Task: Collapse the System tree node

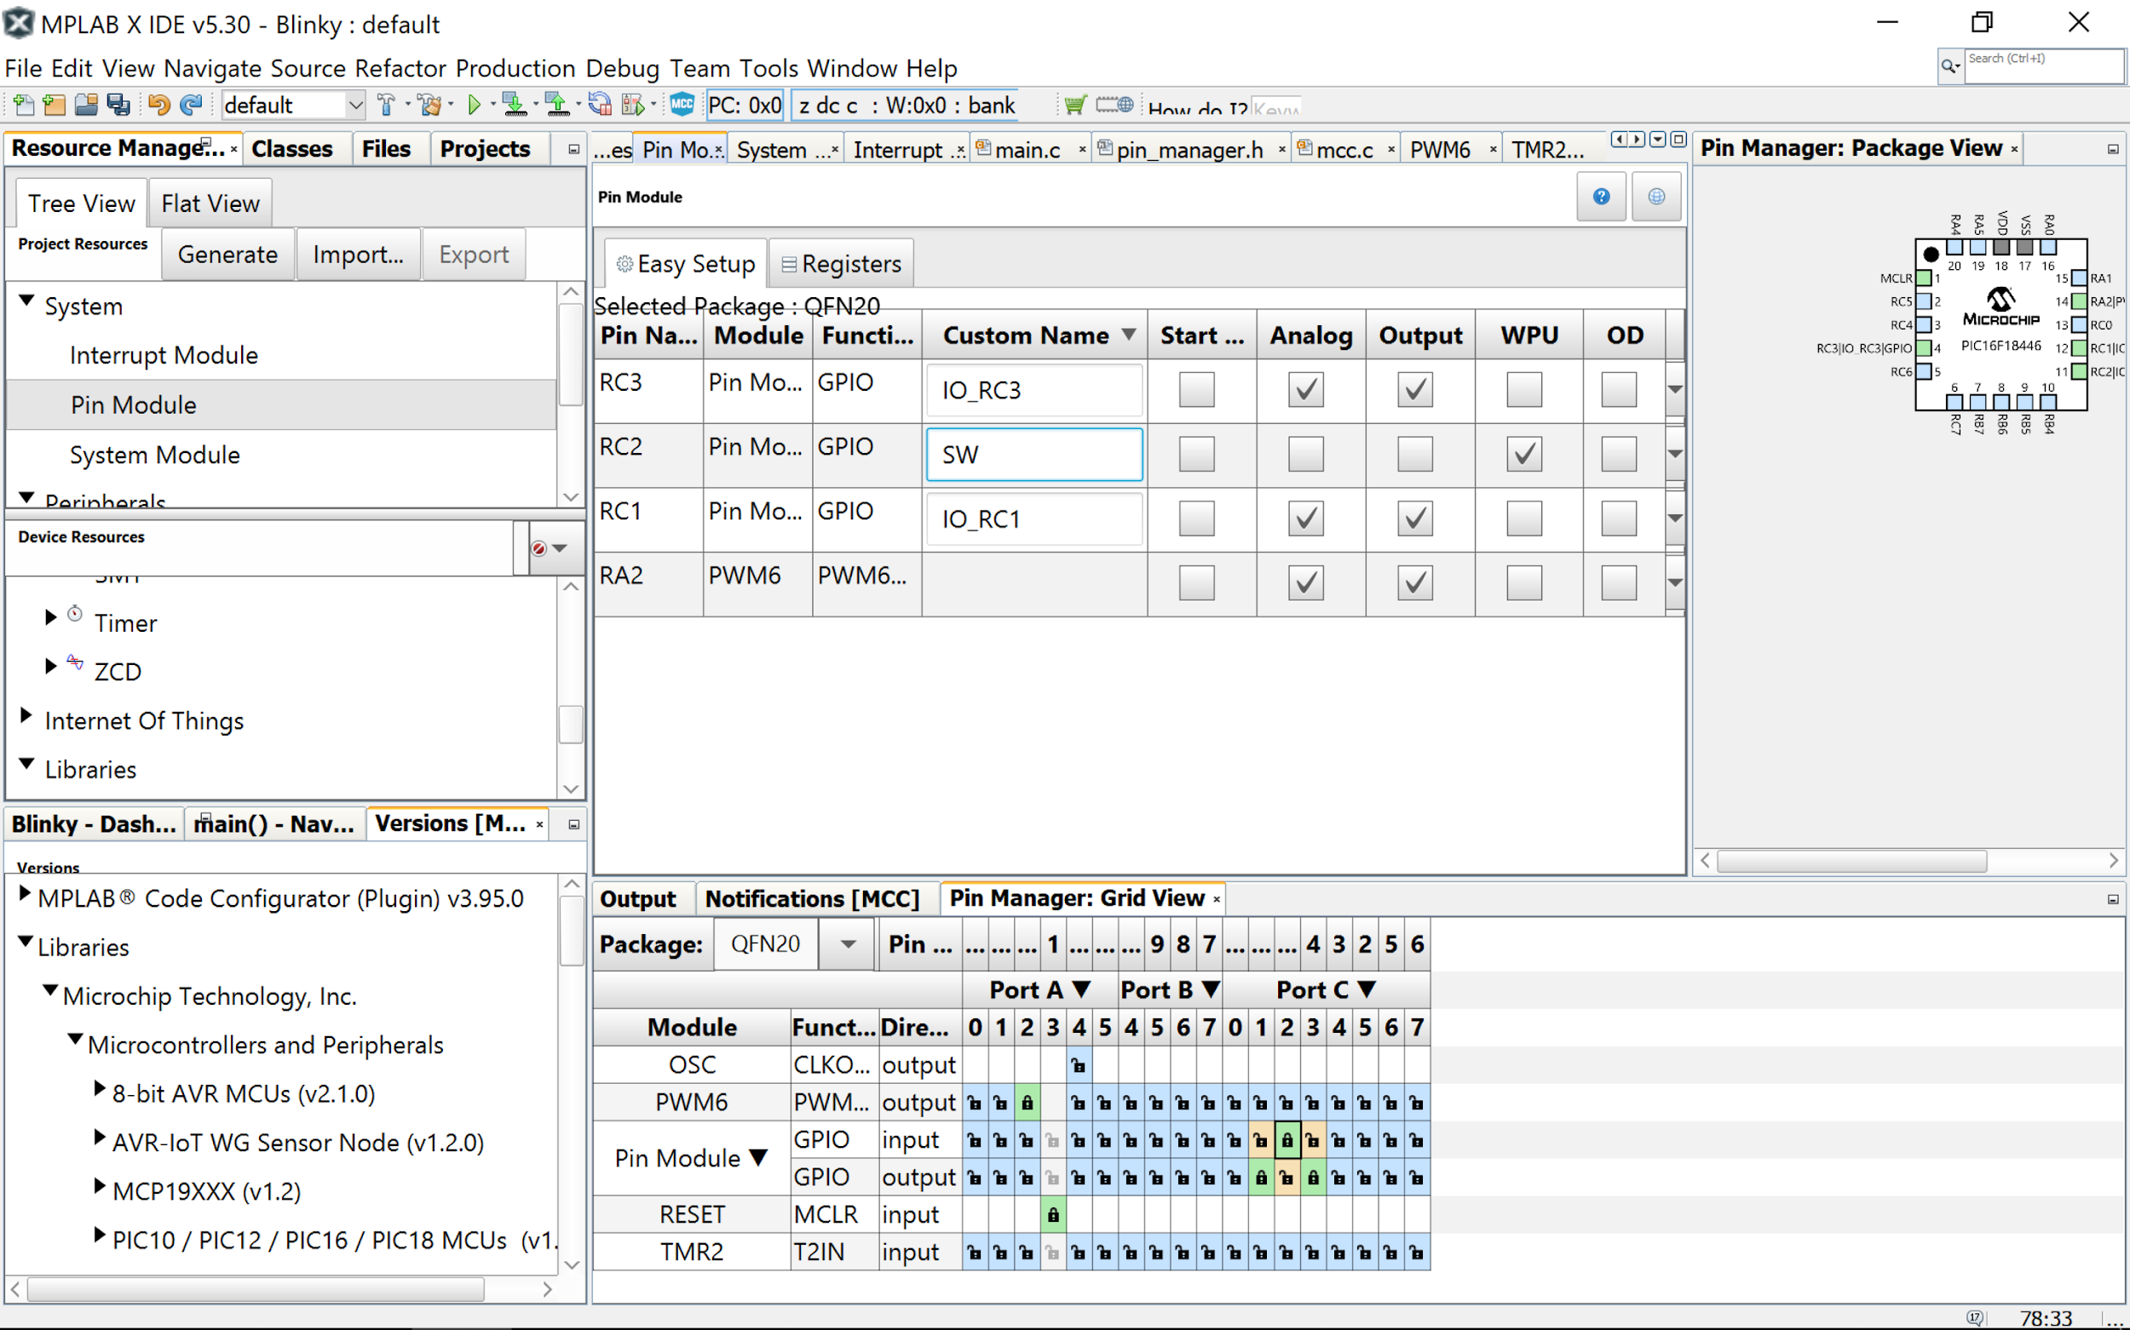Action: pyautogui.click(x=26, y=301)
